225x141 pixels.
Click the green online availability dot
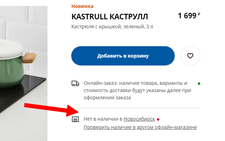199,83
